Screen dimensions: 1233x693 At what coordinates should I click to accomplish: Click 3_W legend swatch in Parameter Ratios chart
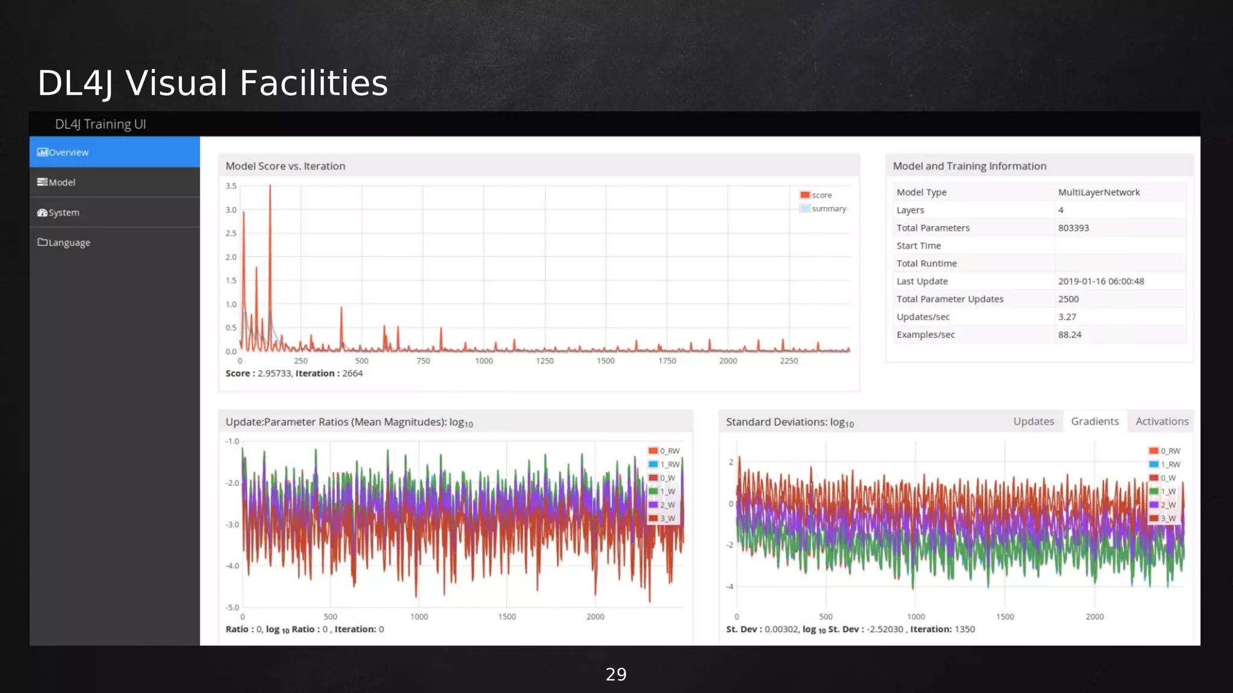[x=653, y=519]
